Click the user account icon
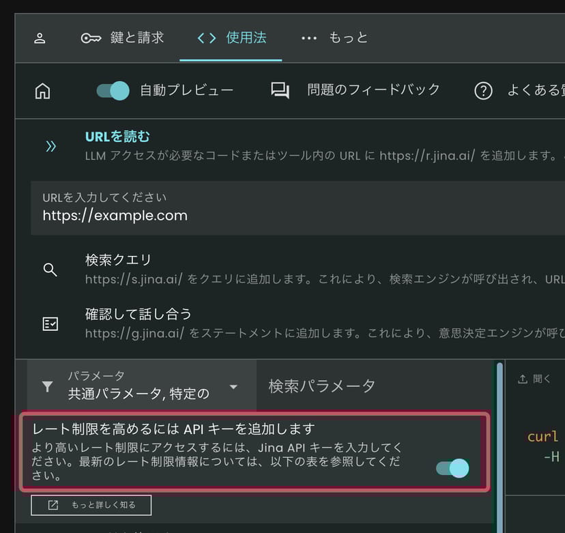This screenshot has width=565, height=533. pyautogui.click(x=40, y=38)
